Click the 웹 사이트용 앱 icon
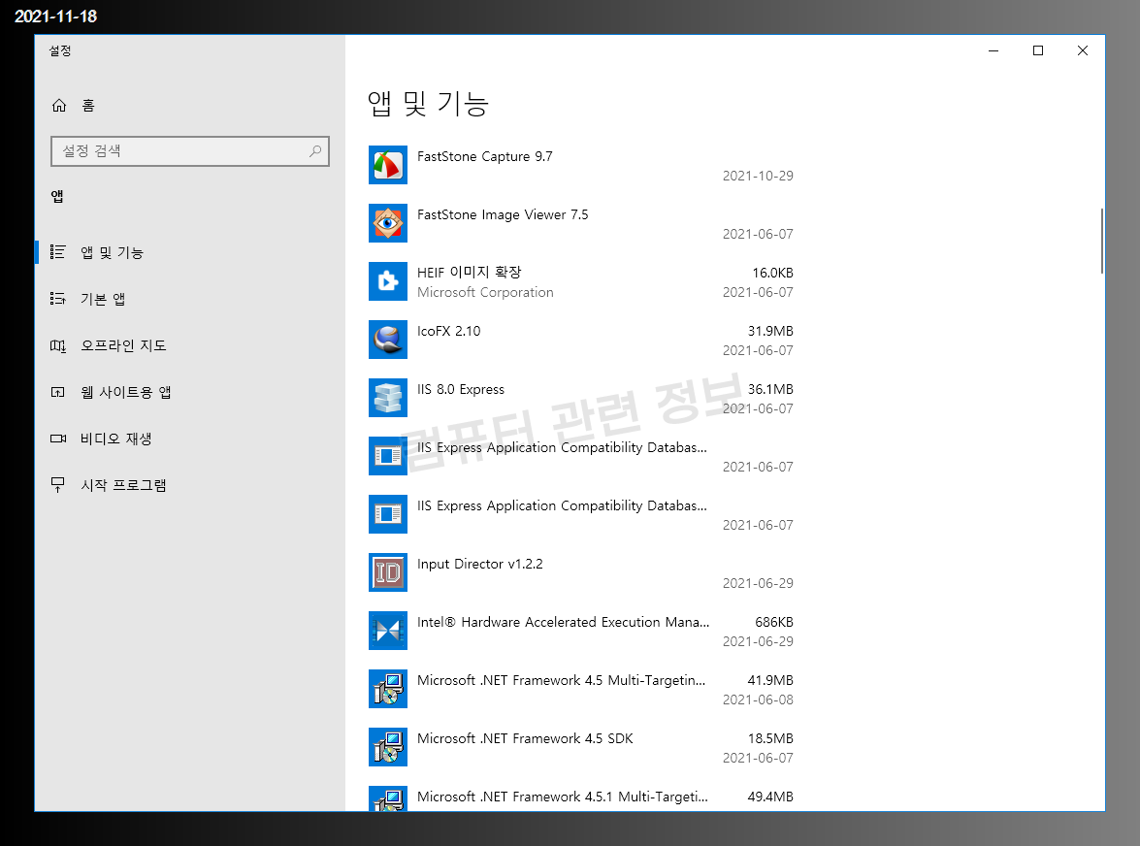 (58, 392)
